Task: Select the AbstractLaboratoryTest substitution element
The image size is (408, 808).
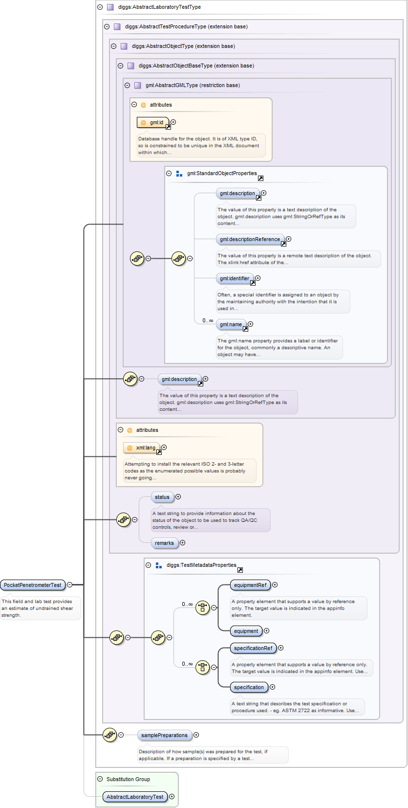Action: [135, 797]
